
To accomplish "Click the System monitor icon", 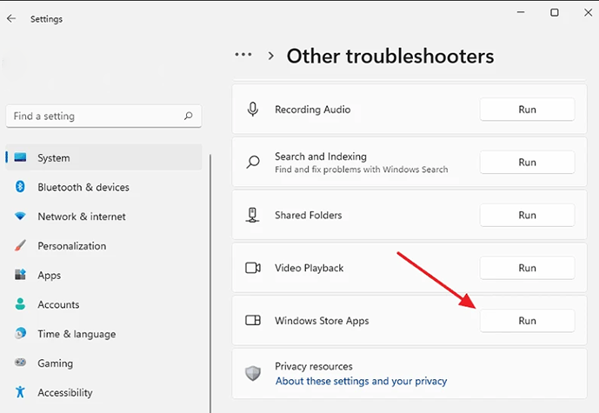I will click(x=20, y=157).
